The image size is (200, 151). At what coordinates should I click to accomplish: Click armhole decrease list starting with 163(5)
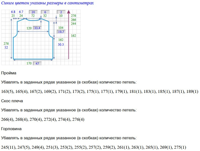99,92
